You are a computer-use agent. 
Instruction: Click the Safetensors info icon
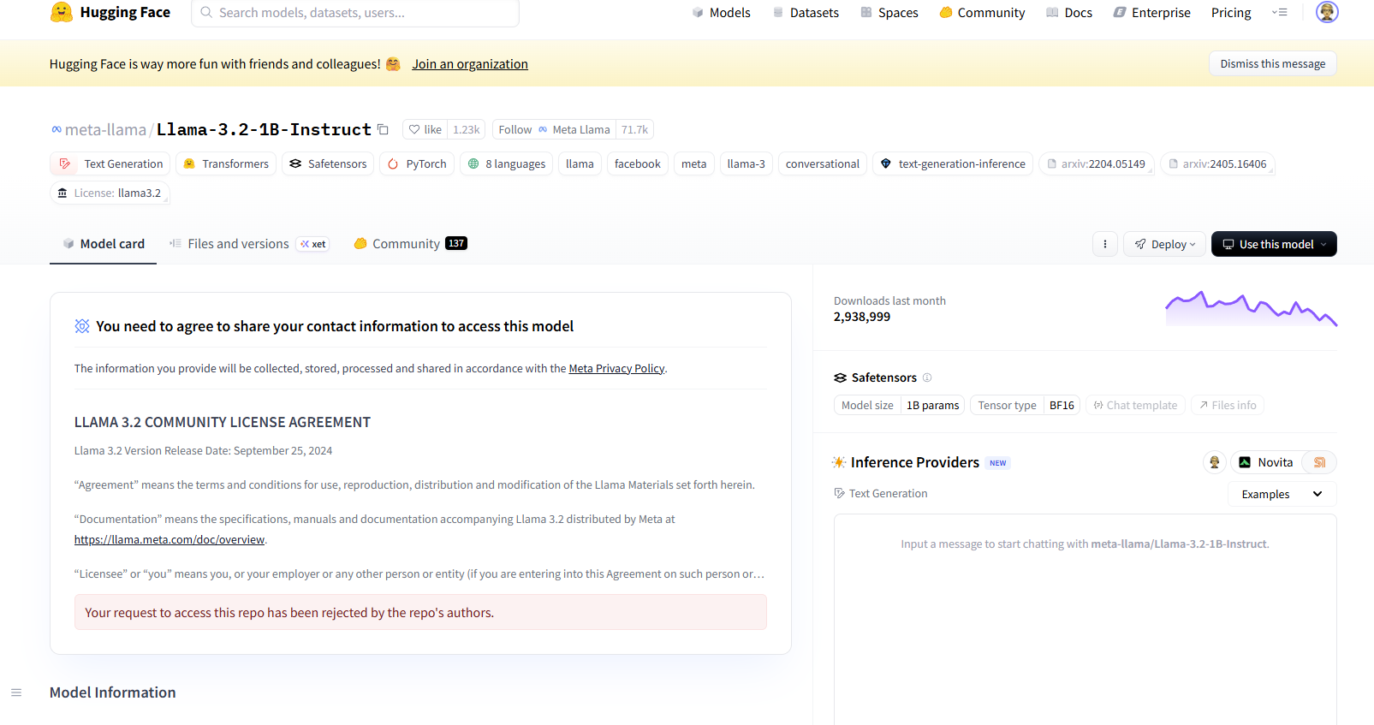[x=927, y=377]
